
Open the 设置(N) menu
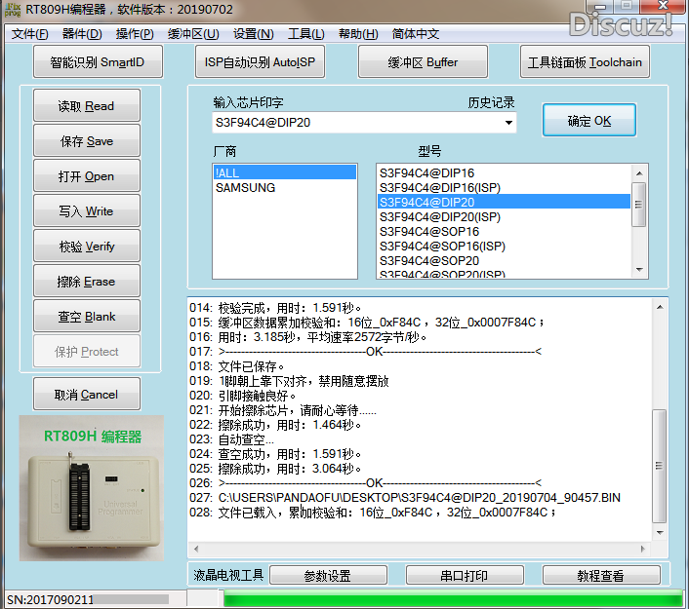pyautogui.click(x=253, y=34)
